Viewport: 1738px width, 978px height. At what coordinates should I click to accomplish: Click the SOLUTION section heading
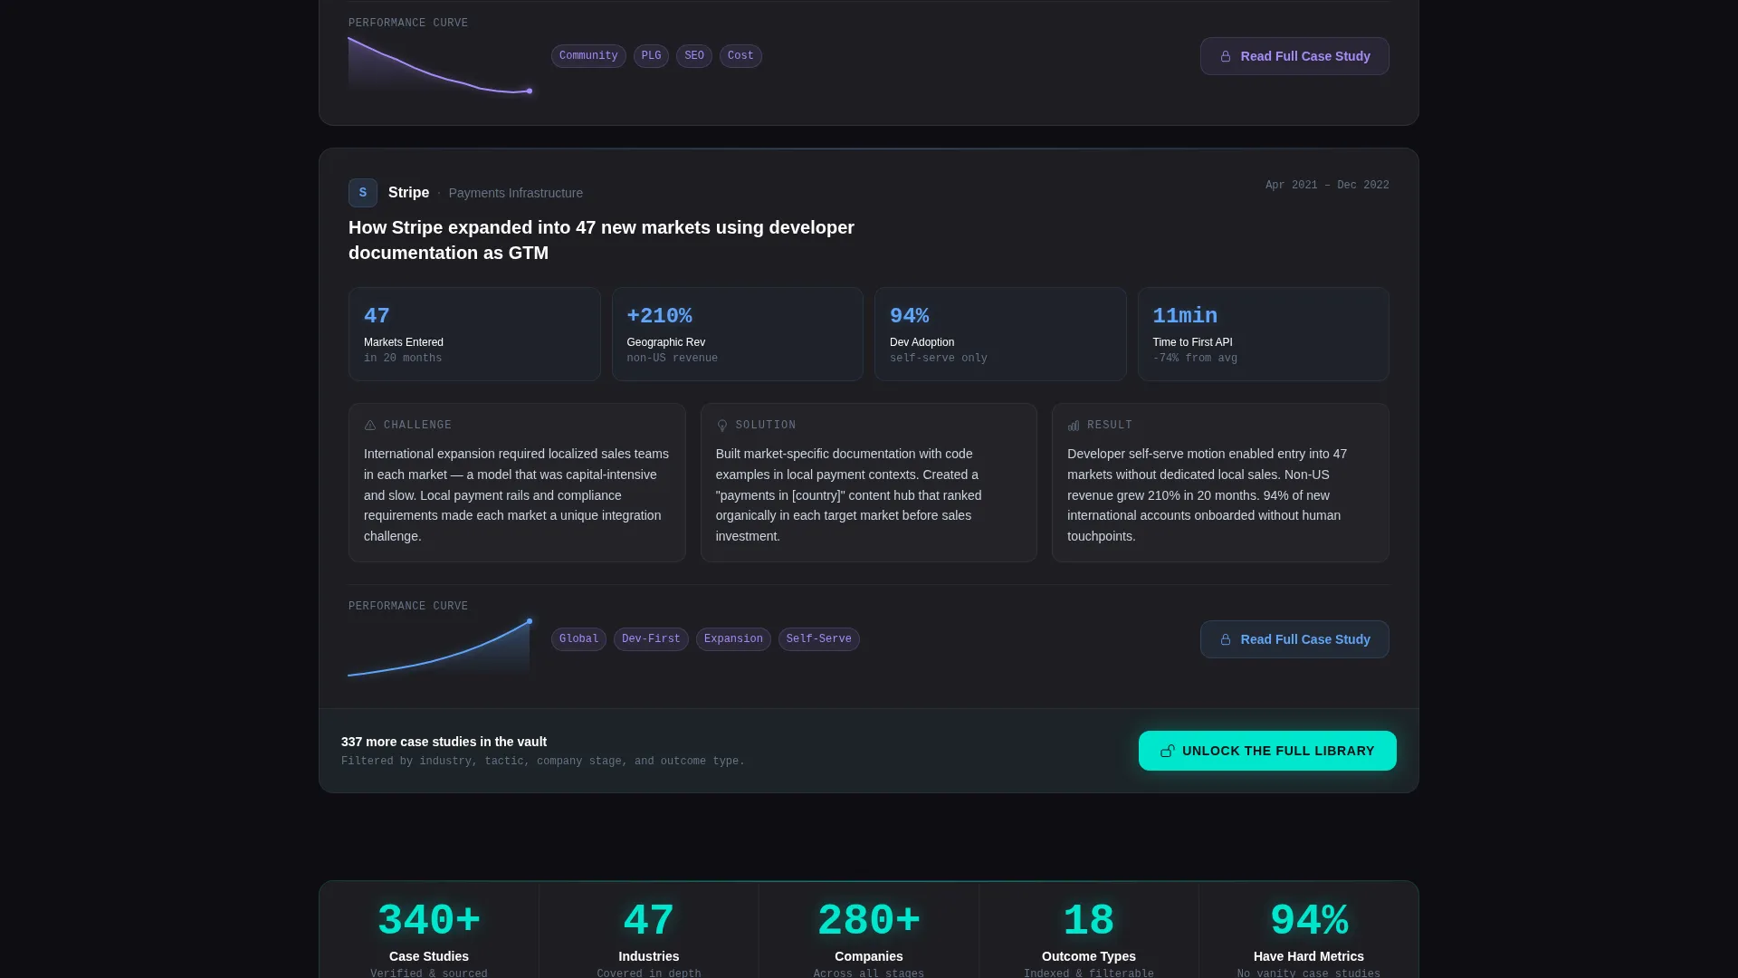[x=766, y=426]
